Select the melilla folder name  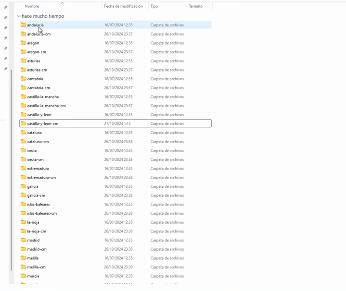pyautogui.click(x=33, y=258)
